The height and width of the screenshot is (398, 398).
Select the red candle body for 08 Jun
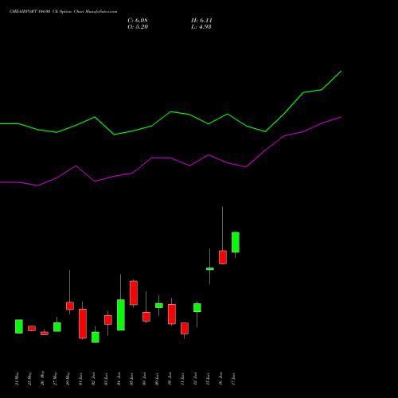tap(146, 317)
